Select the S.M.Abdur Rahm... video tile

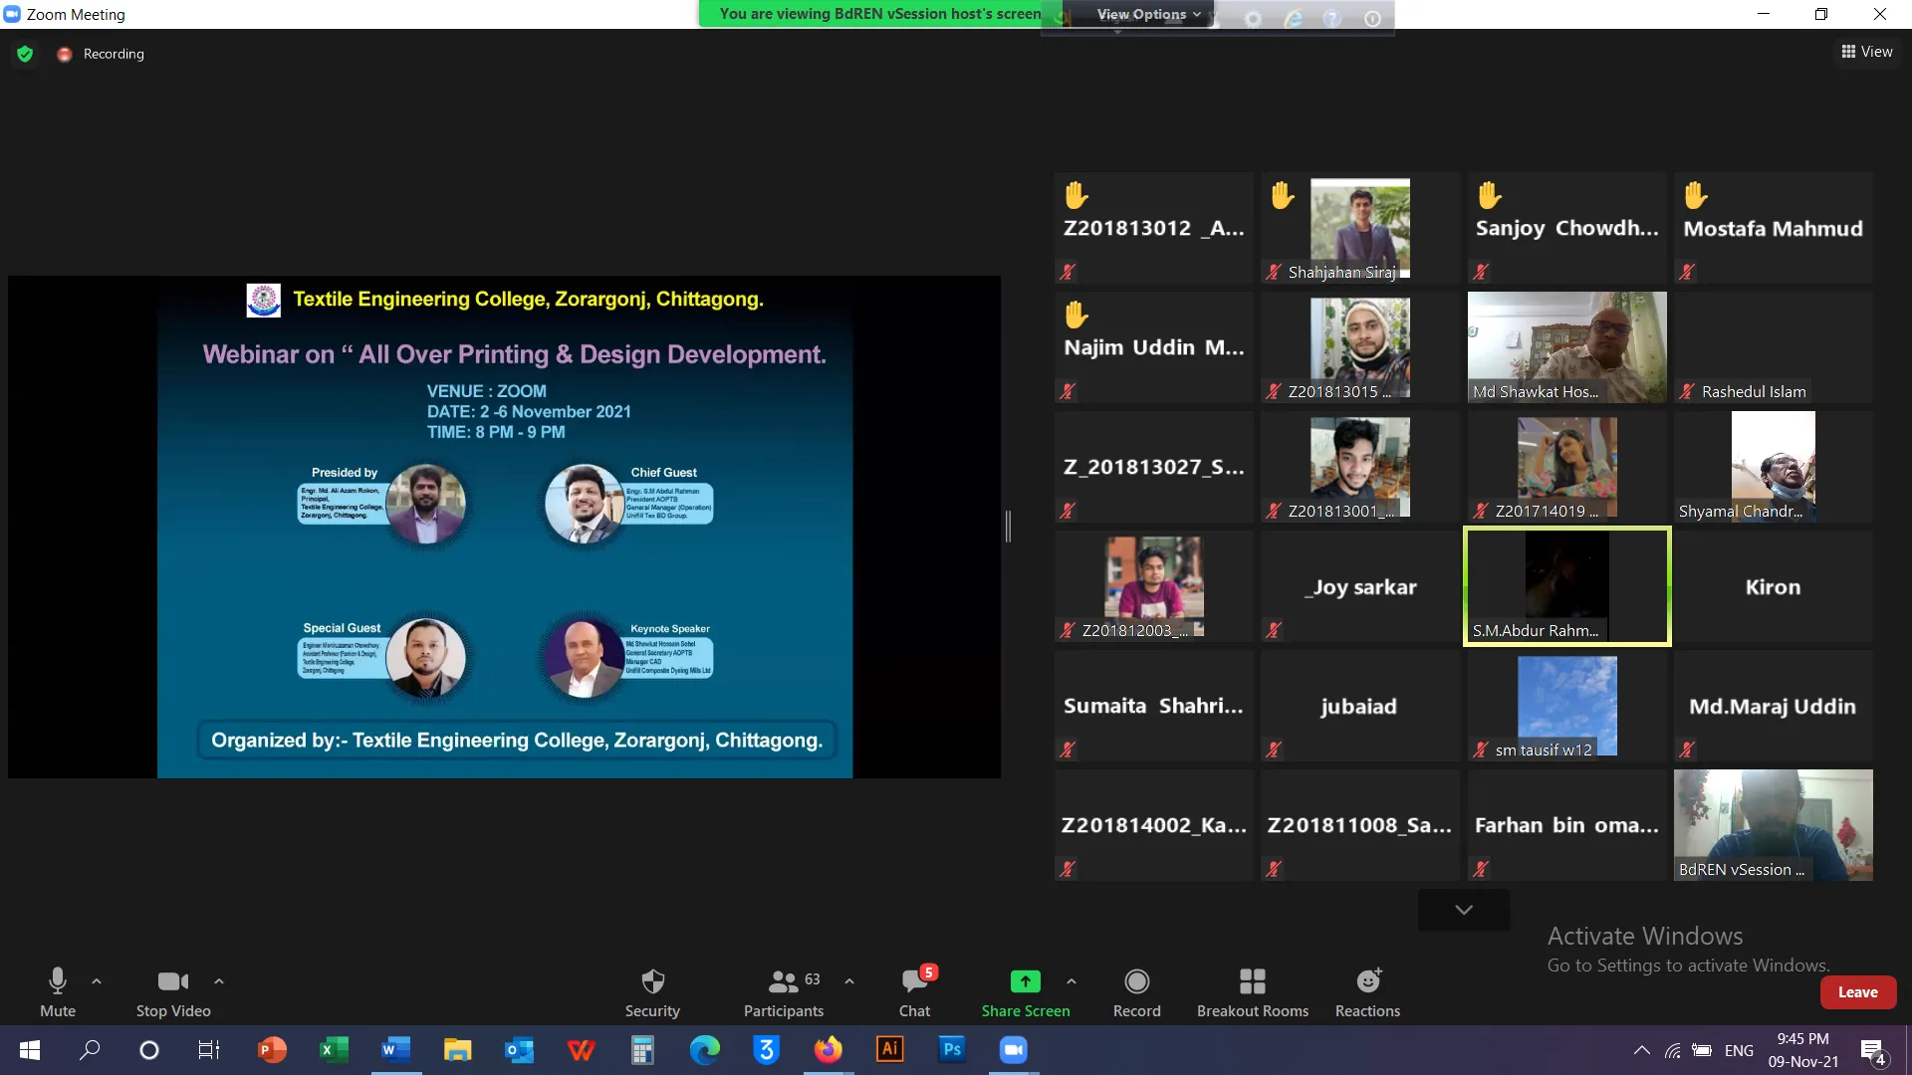point(1567,586)
